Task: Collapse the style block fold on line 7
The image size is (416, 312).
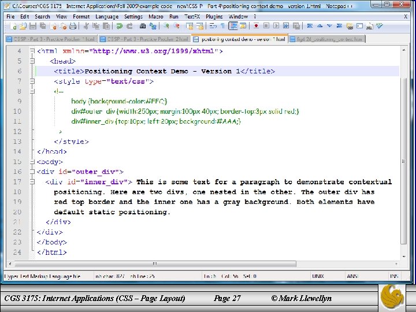Action: coord(32,81)
